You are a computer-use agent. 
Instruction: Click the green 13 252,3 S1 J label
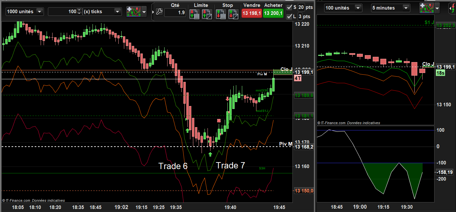click(445, 25)
